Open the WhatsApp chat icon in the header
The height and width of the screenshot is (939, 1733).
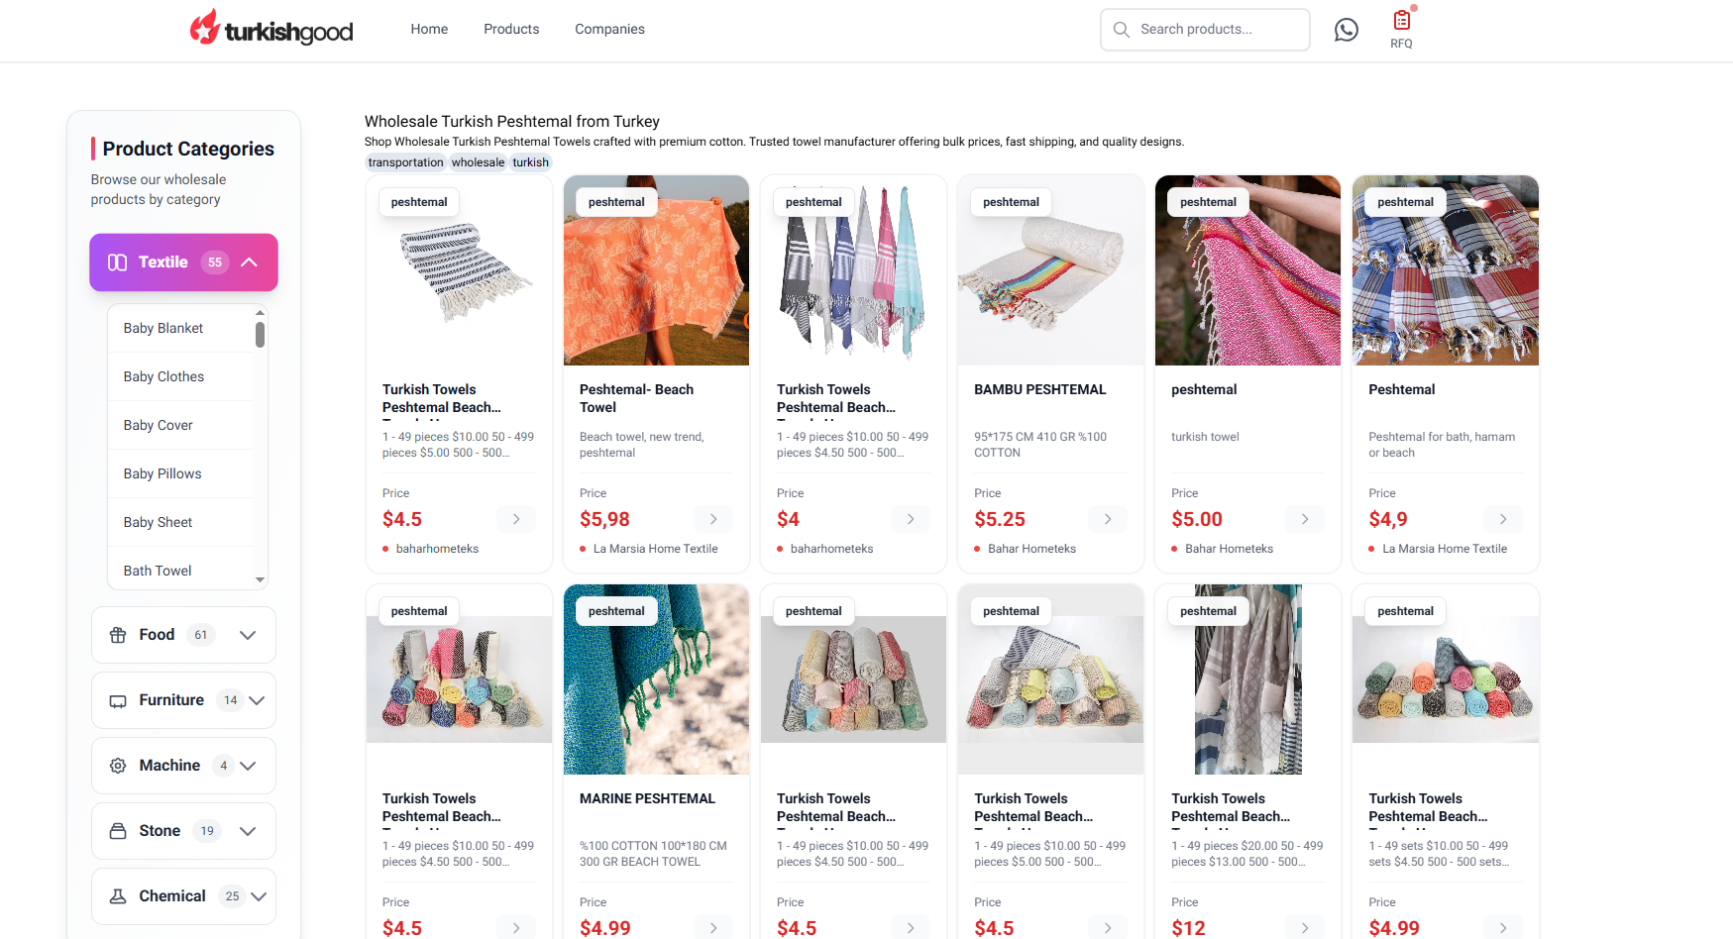pos(1346,30)
